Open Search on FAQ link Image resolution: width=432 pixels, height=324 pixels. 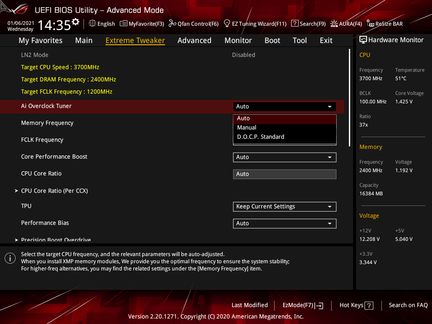pos(408,305)
